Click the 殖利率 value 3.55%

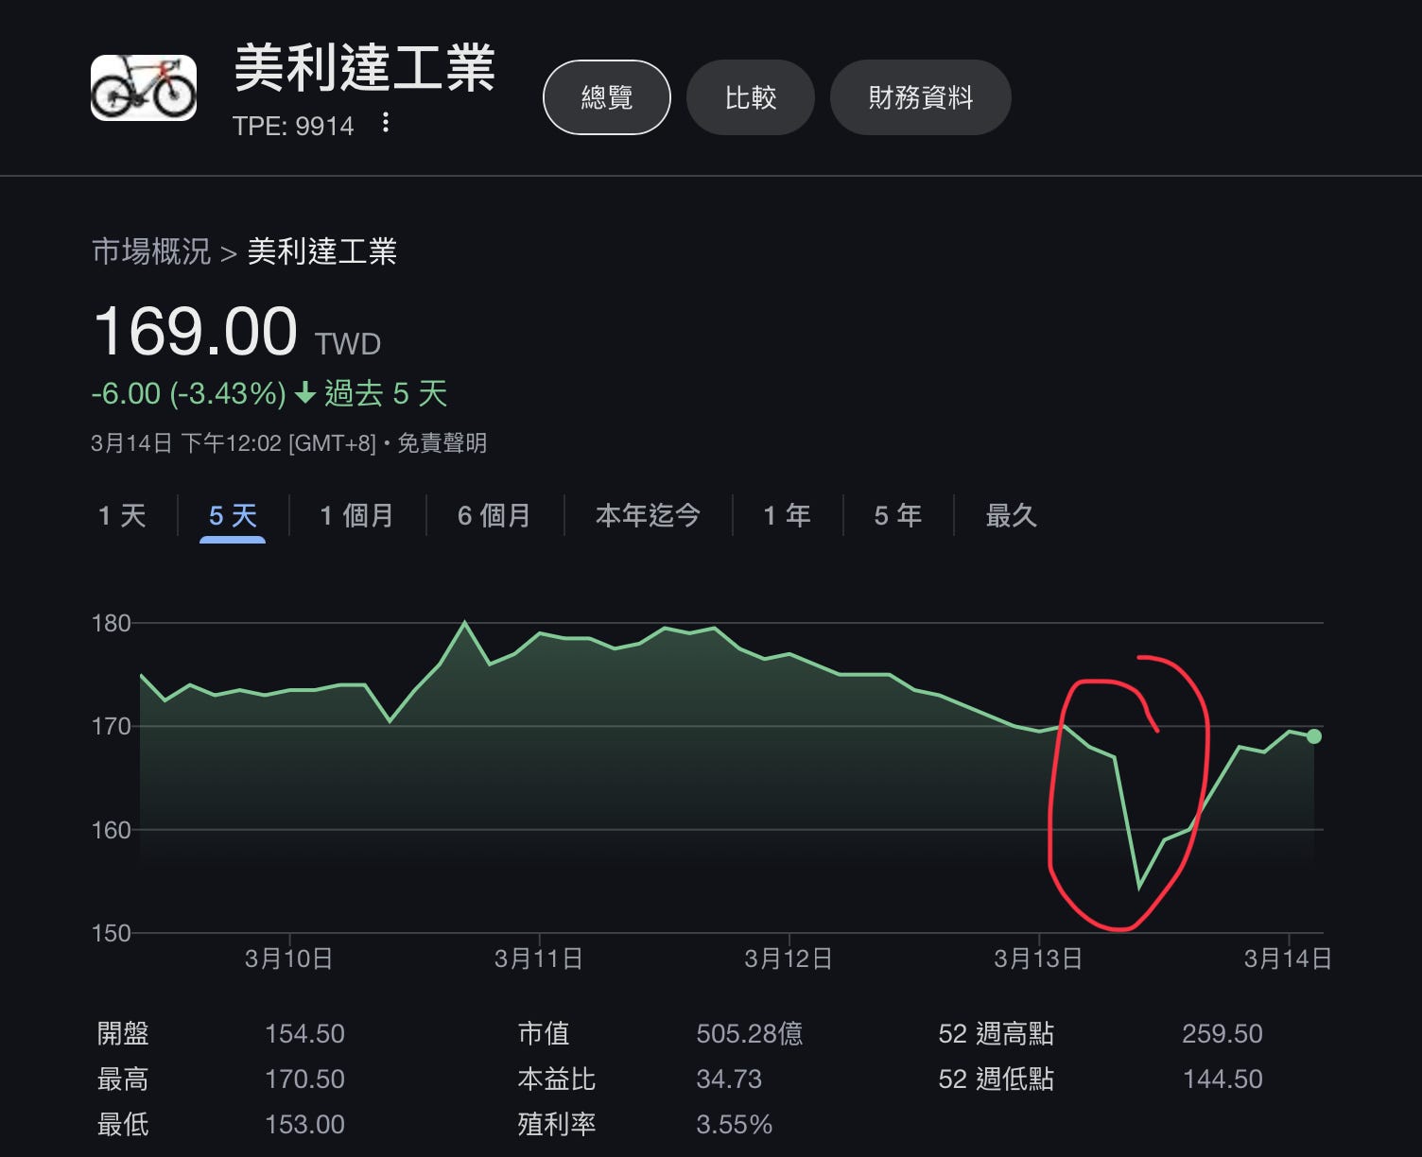point(734,1124)
